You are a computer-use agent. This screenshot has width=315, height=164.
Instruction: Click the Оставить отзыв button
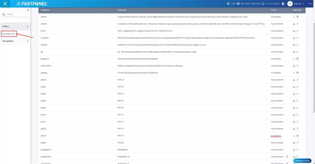tap(302, 161)
